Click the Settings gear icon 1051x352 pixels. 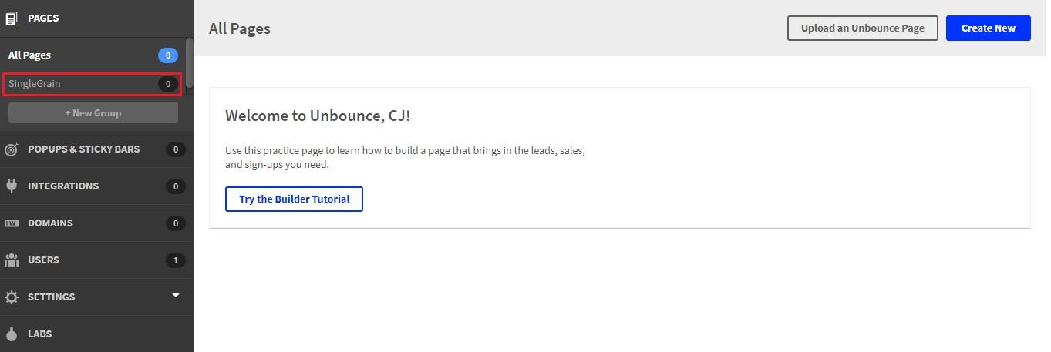click(x=12, y=297)
